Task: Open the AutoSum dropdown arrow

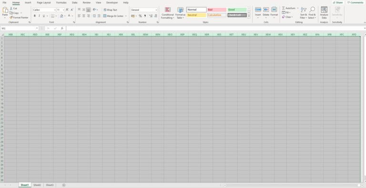Action: pos(298,8)
